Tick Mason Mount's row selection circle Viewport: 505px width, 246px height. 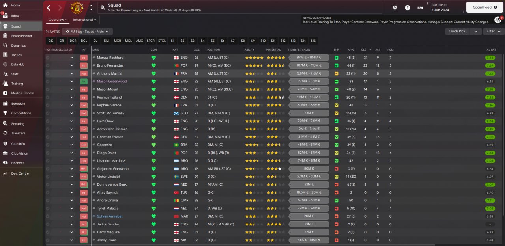48,89
